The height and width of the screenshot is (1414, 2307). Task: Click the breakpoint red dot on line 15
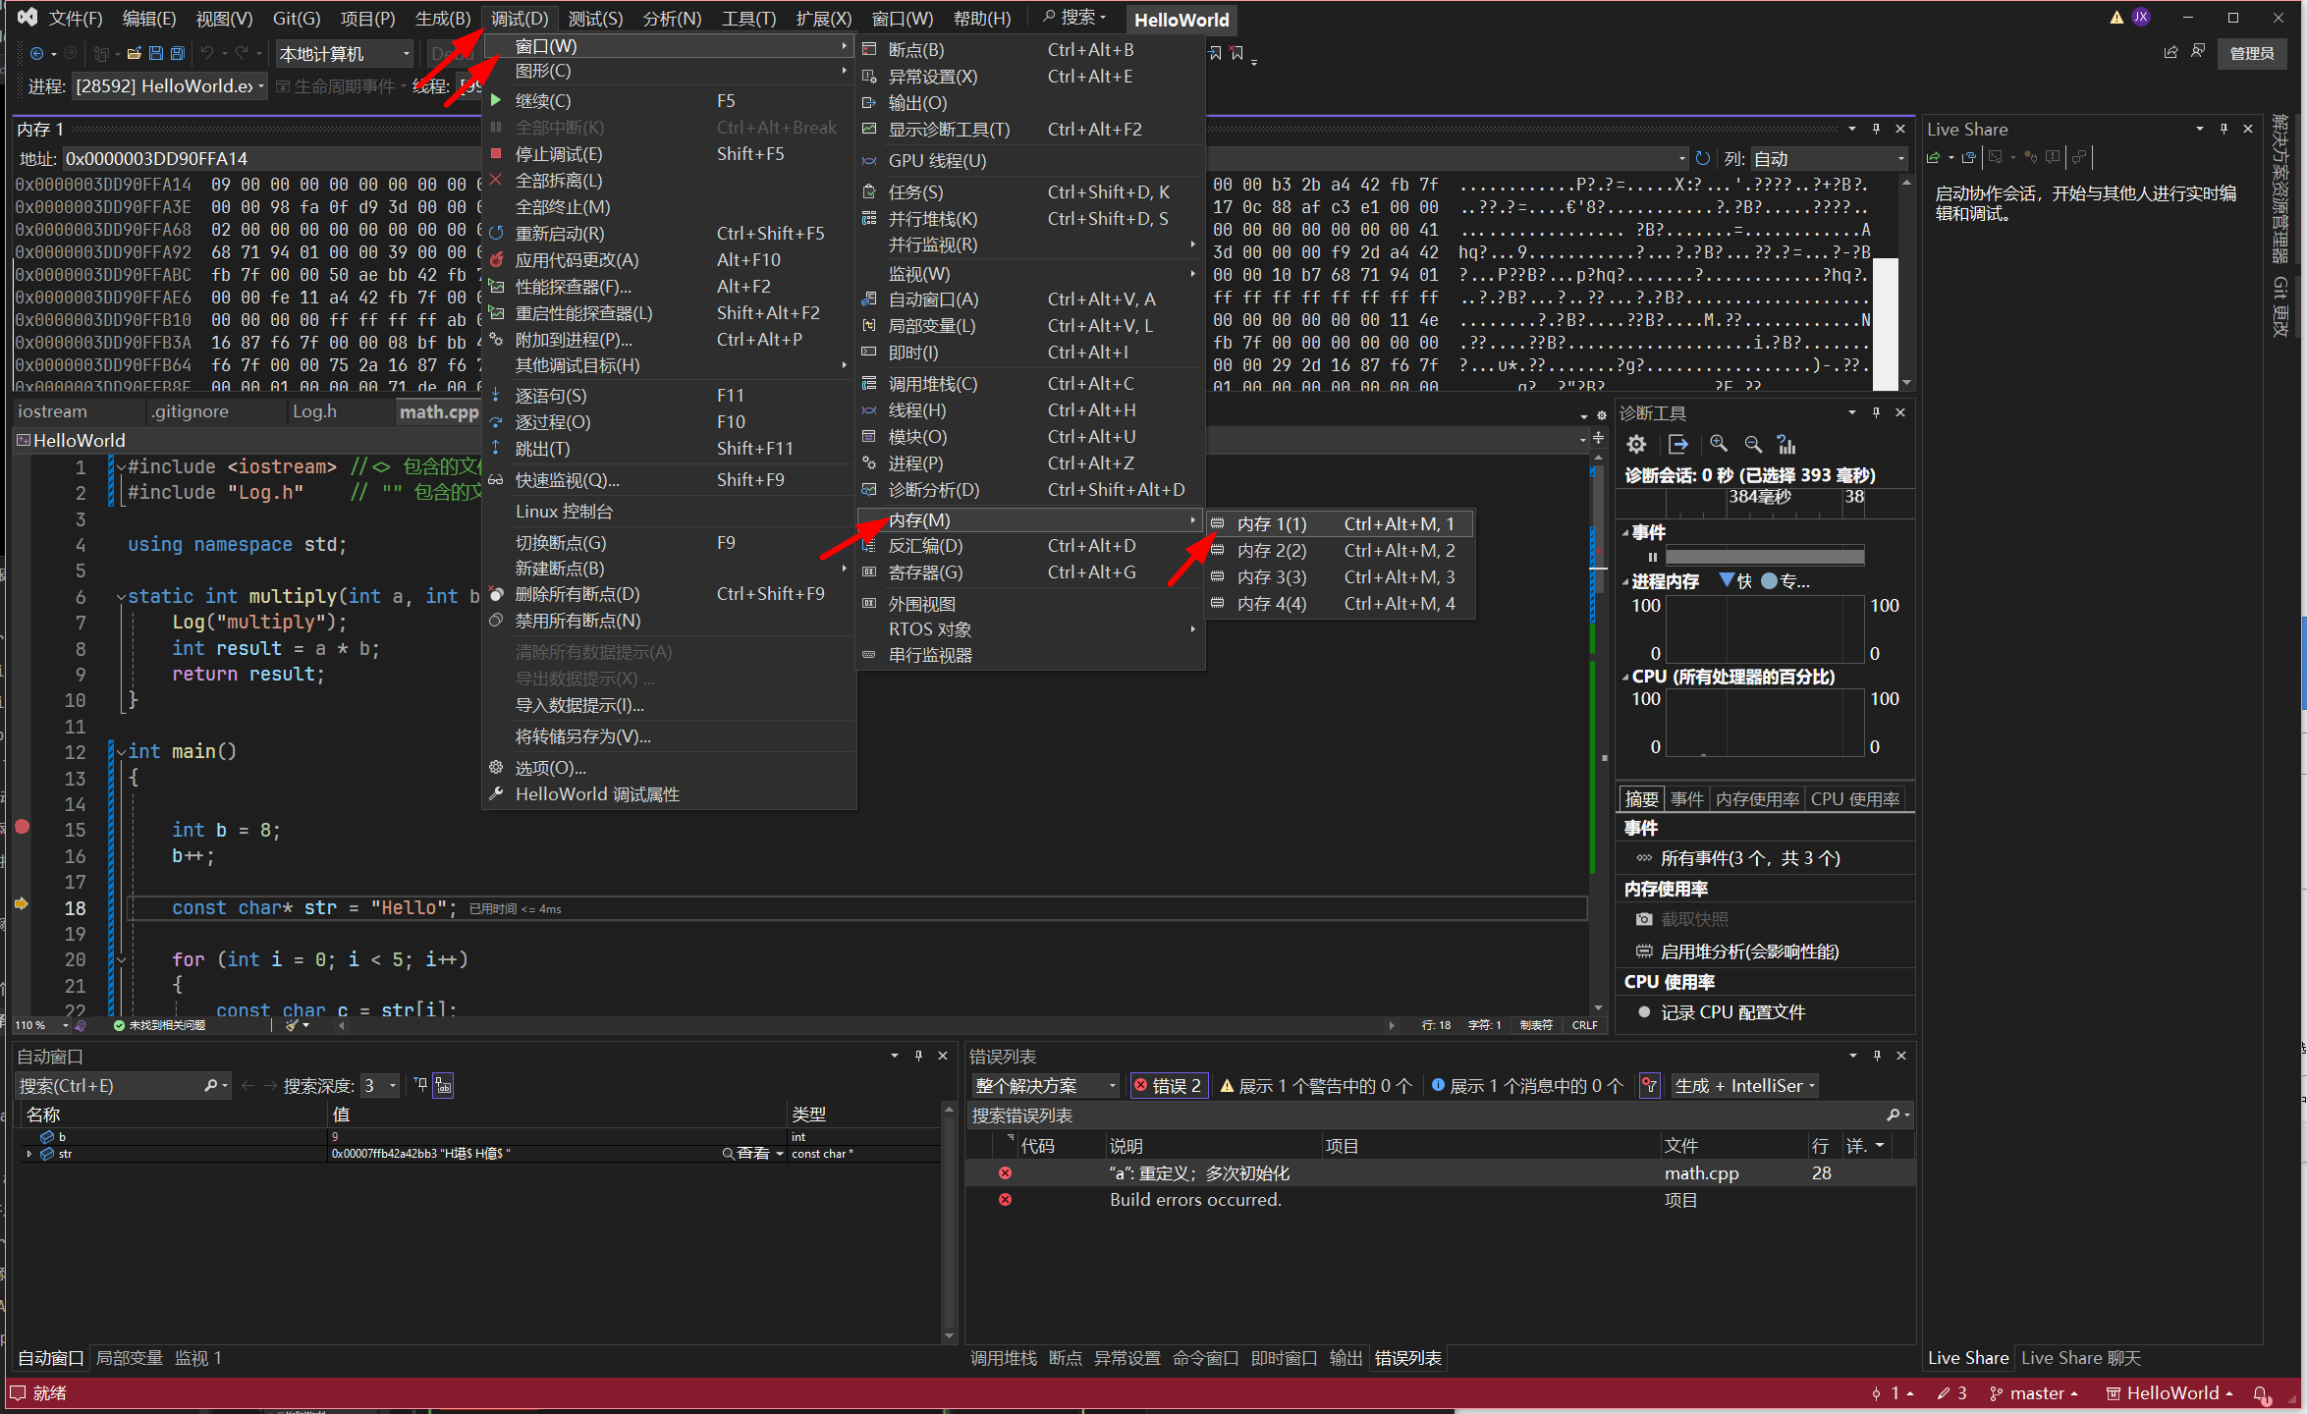tap(23, 828)
